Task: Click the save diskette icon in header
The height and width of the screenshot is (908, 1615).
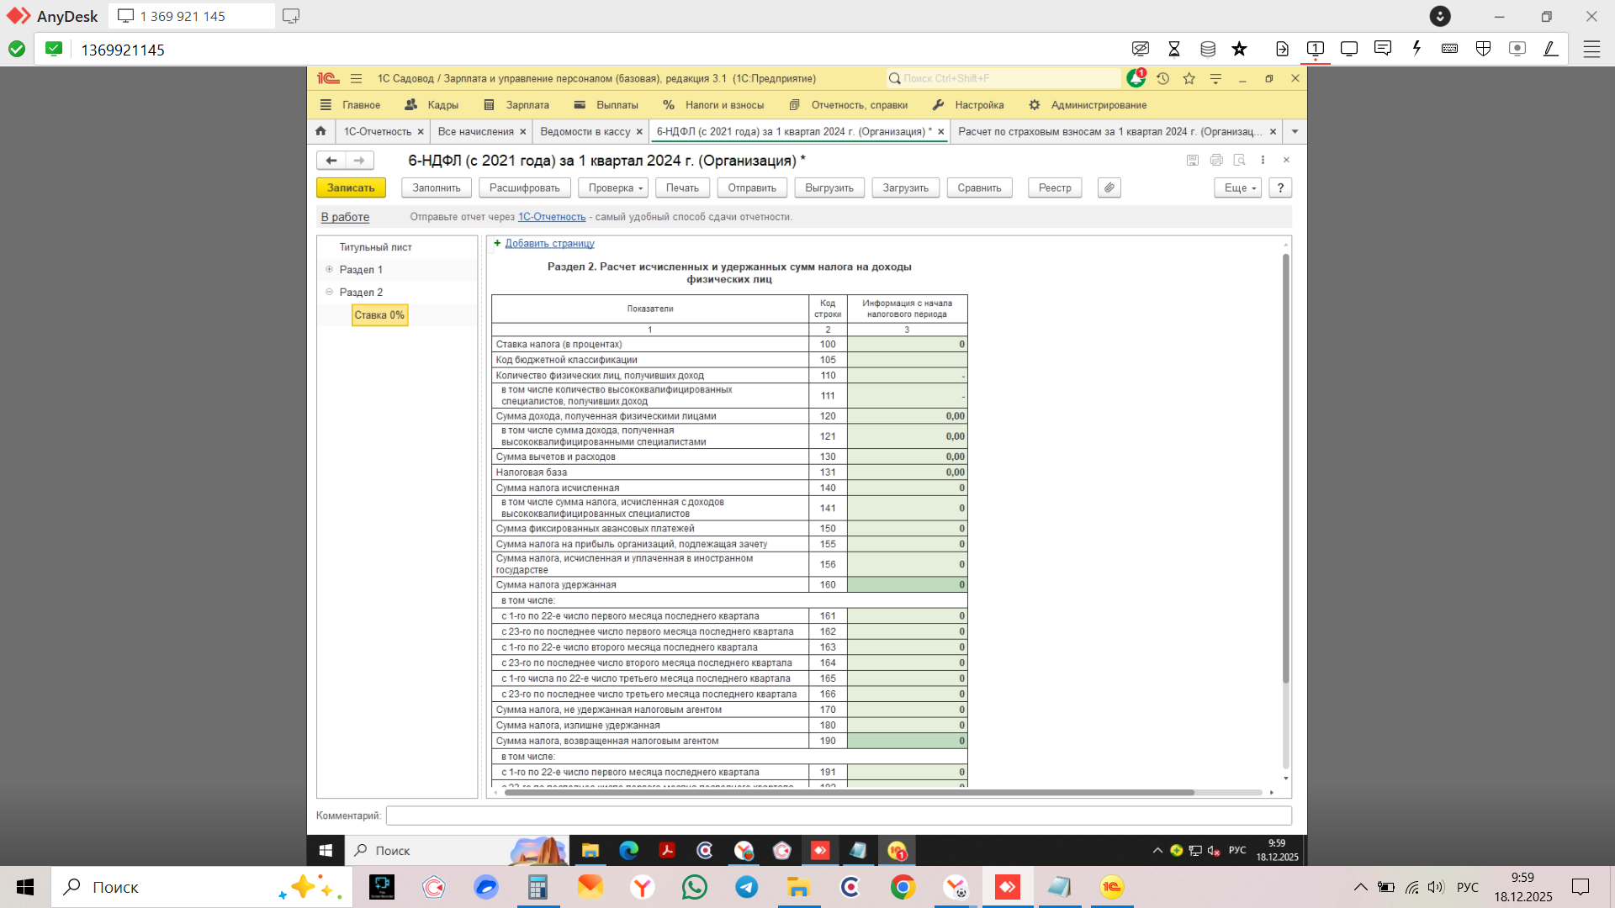Action: click(x=1192, y=160)
